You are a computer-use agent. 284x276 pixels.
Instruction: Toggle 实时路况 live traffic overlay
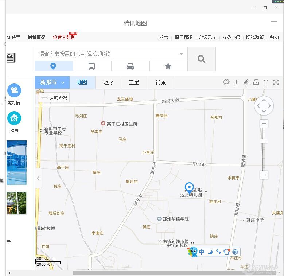pyautogui.click(x=54, y=97)
